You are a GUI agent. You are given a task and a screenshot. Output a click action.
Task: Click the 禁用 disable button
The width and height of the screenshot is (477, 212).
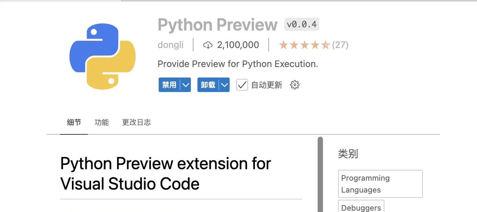coord(170,85)
